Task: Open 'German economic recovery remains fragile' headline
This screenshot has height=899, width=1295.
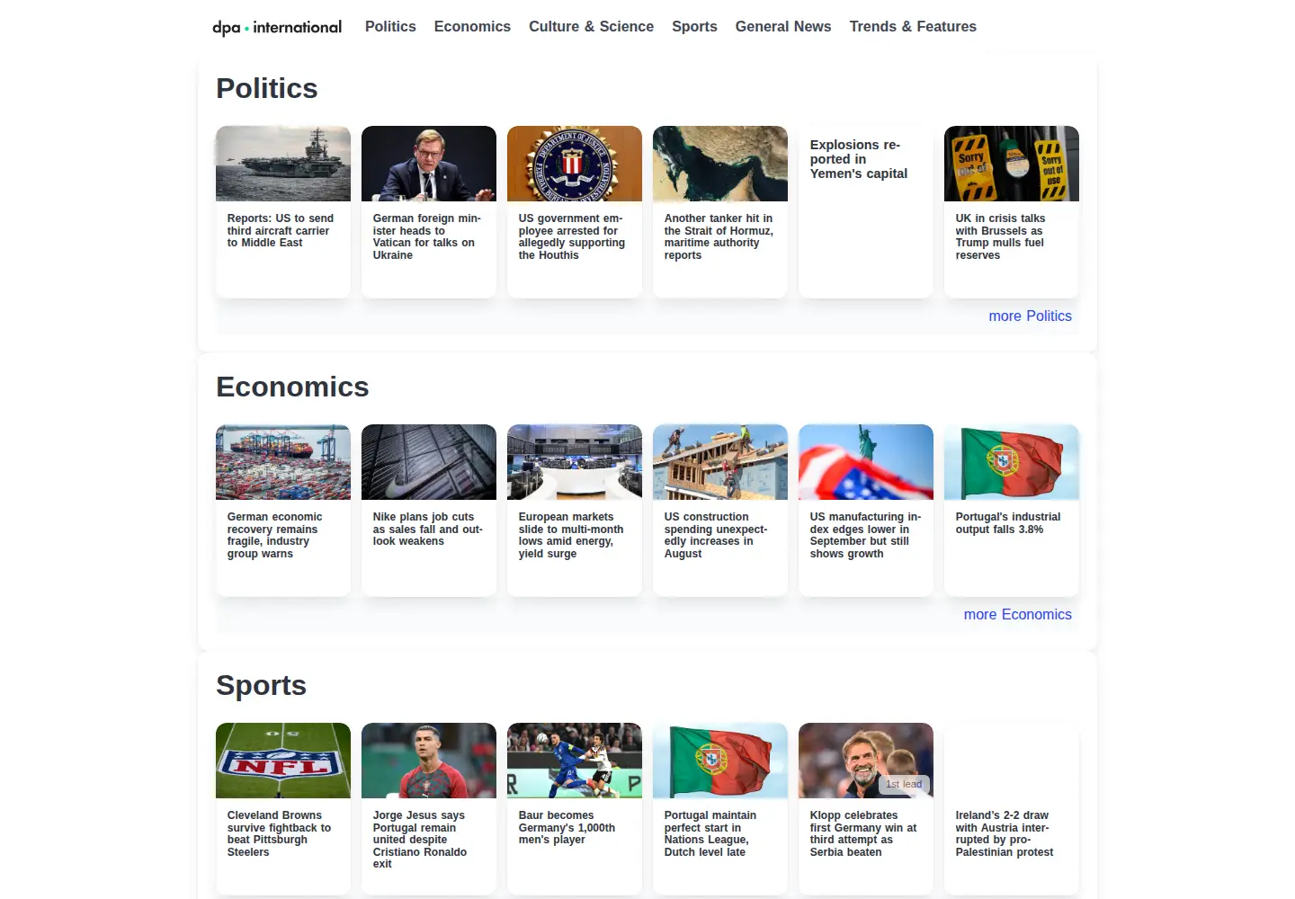Action: pos(274,535)
